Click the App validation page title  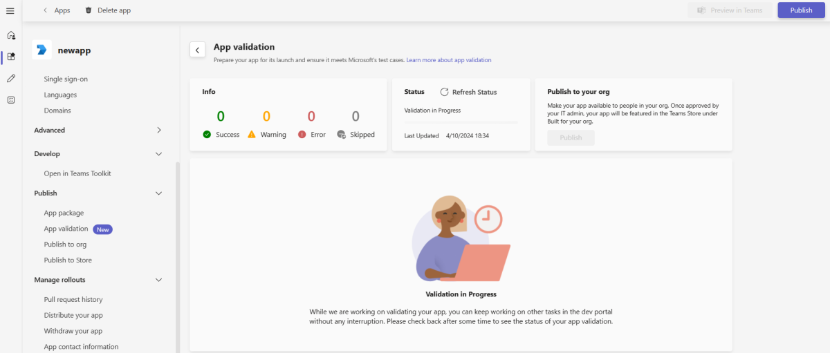tap(244, 47)
